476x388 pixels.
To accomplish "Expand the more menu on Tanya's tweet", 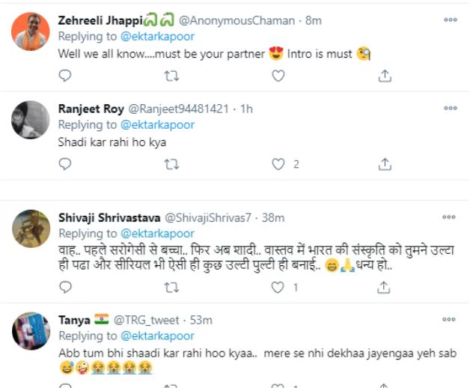I will tap(450, 320).
